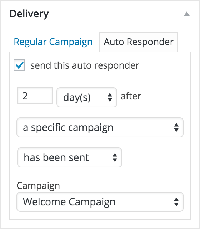Screen dimensions: 200x229
Task: Click the arrows next to has been sent
Action: click(115, 157)
